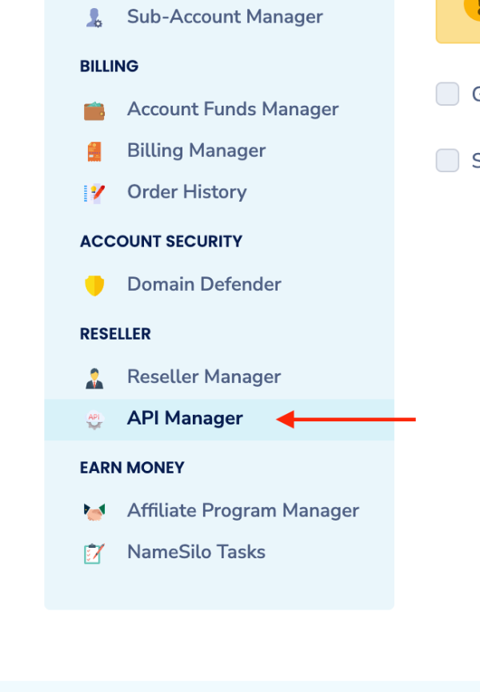Click the BILLING section heading
Image resolution: width=480 pixels, height=692 pixels.
(109, 66)
